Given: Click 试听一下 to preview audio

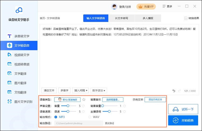Looking at the screenshot, I should tap(183, 109).
